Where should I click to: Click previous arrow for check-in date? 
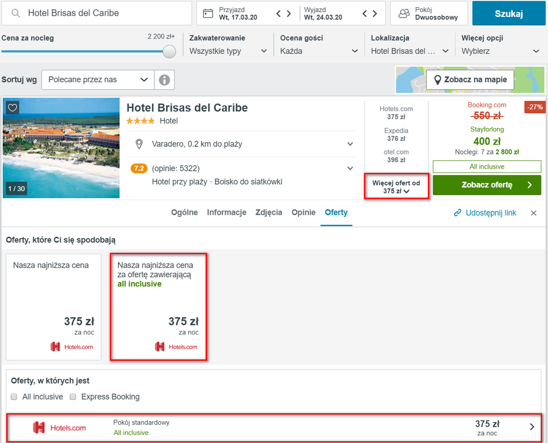(279, 14)
